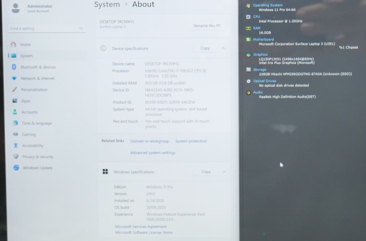Click 238GB Hitachi storage entry in Speccy
Image resolution: width=366 pixels, height=241 pixels.
pyautogui.click(x=305, y=74)
